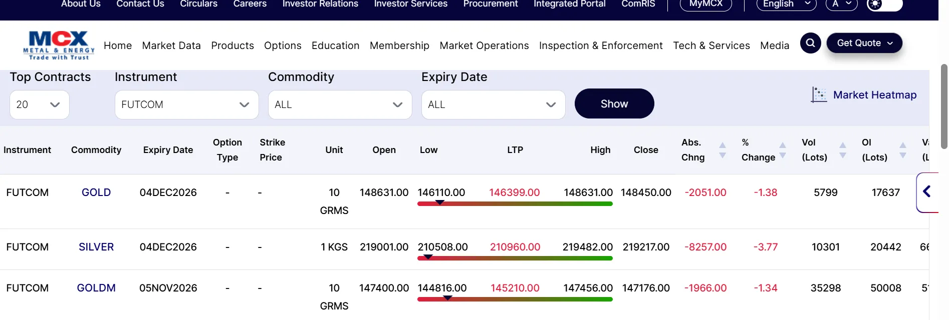Open the Market Data menu

[x=171, y=45]
